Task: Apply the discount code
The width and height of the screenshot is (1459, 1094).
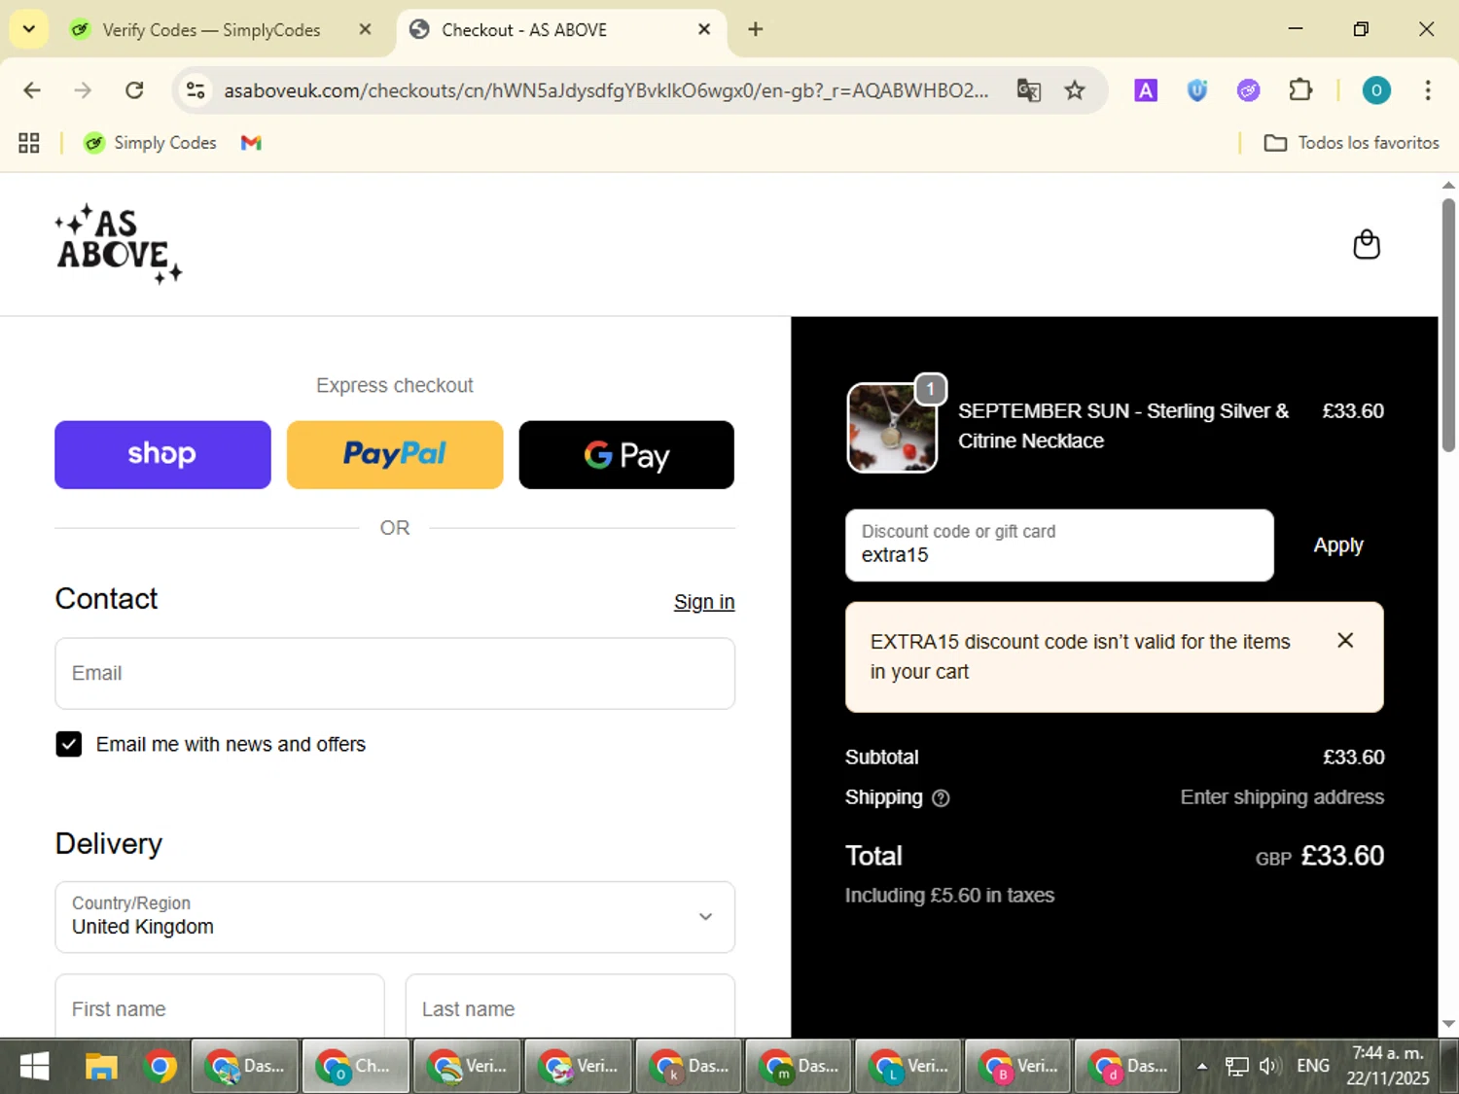Action: [1338, 545]
